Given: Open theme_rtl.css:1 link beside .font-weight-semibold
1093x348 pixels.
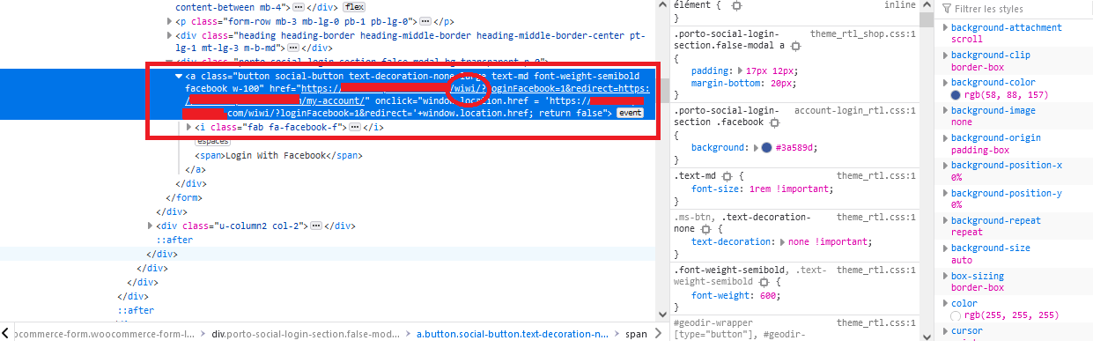Looking at the screenshot, I should tap(877, 270).
